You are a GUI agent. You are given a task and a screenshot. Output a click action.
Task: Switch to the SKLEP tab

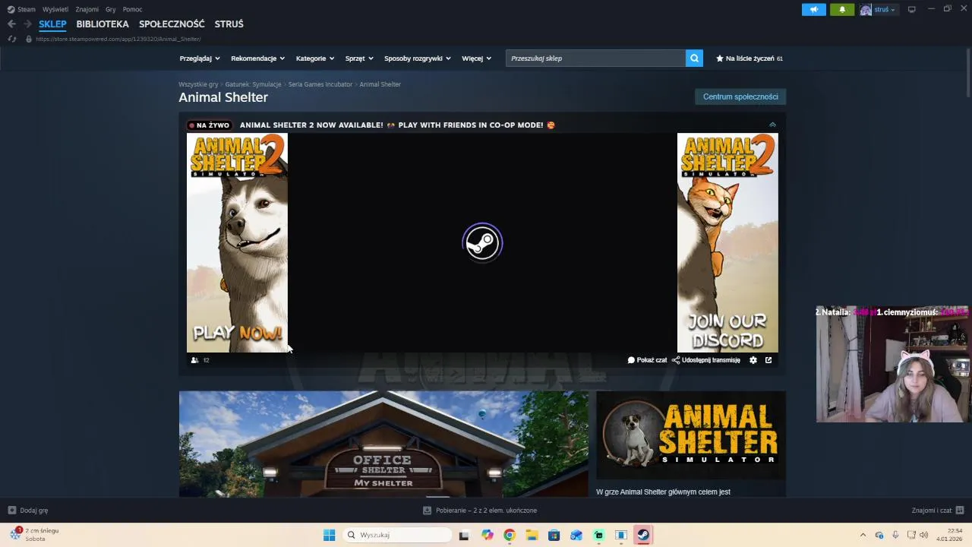52,24
